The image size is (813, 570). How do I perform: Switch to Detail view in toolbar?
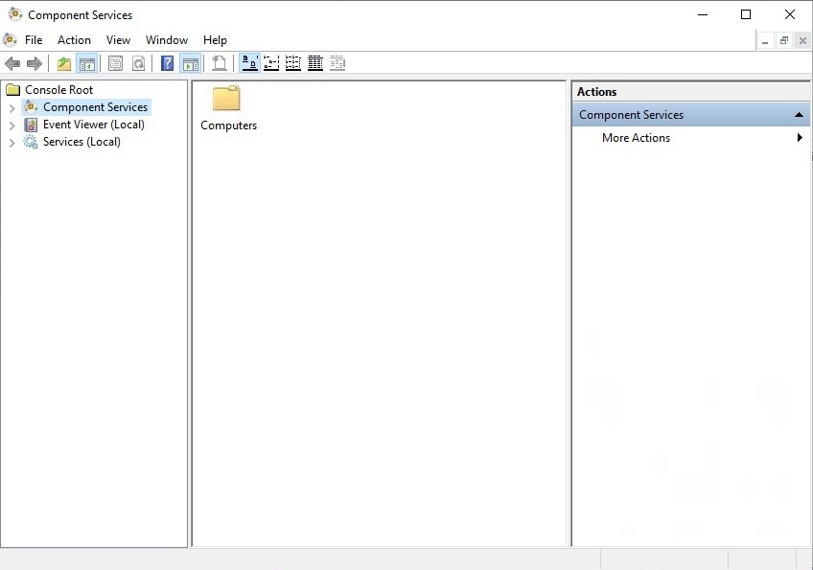[315, 64]
